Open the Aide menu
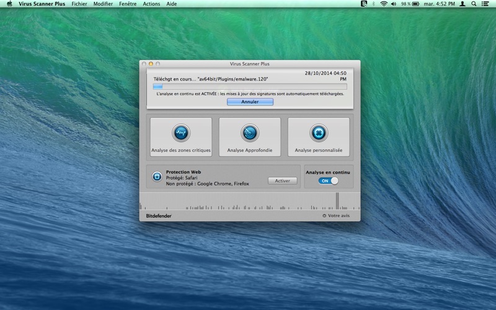Viewport: 496px width, 310px height. point(172,4)
